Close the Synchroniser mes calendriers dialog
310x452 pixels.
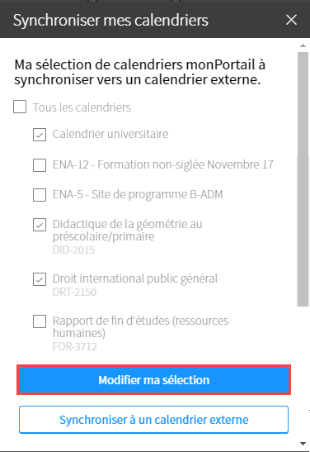click(x=291, y=20)
